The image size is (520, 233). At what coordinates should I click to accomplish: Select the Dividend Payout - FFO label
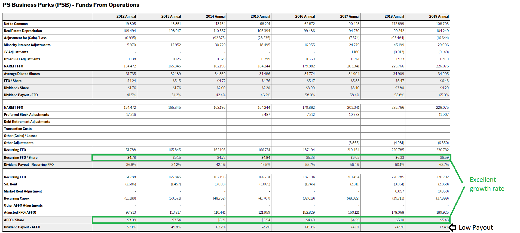21,95
